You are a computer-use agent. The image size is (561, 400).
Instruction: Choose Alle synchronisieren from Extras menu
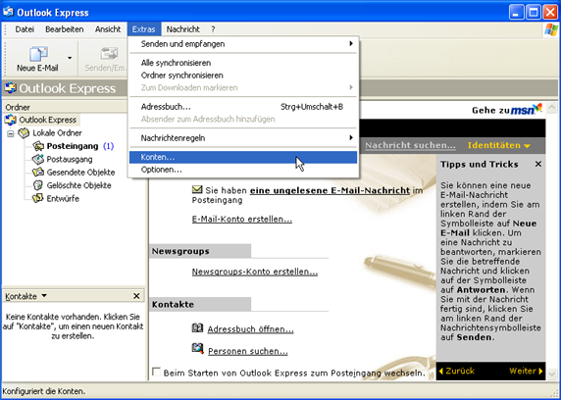[x=243, y=63]
